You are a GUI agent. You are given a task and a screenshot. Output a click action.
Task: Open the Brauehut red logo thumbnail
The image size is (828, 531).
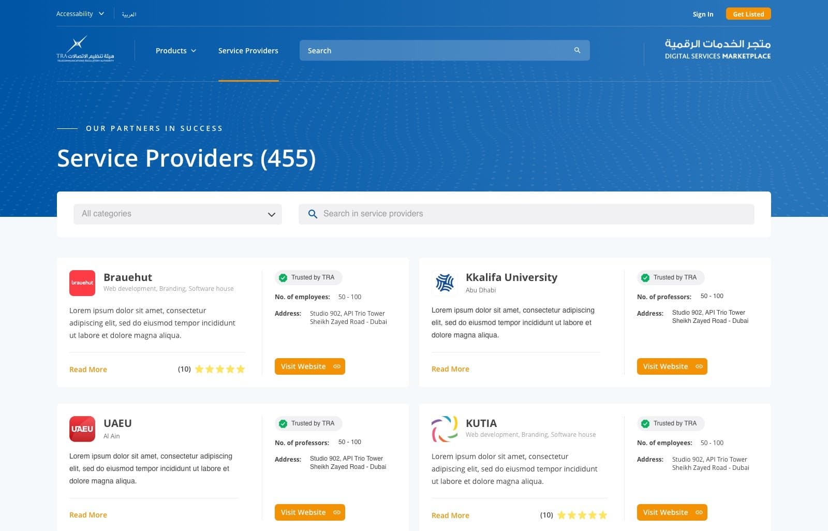(x=82, y=283)
